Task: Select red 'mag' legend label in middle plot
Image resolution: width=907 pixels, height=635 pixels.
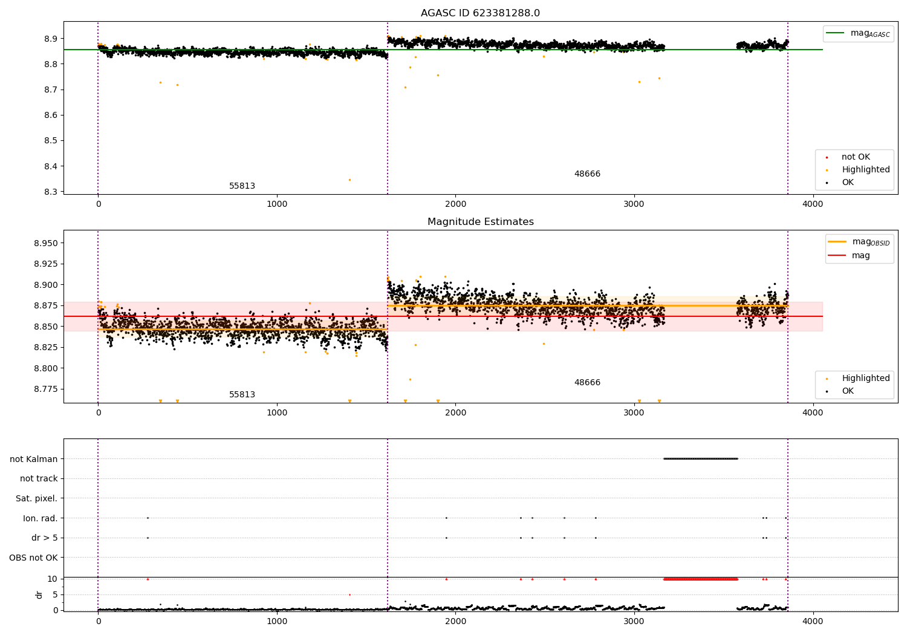Action: [x=861, y=256]
